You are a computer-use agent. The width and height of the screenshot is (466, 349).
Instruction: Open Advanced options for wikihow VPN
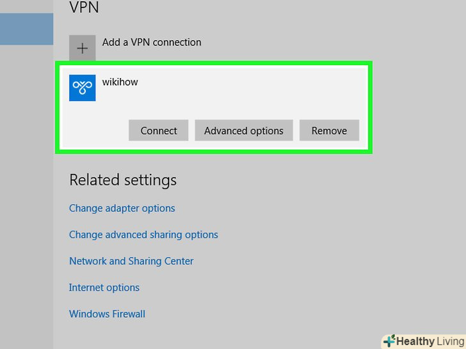coord(243,130)
